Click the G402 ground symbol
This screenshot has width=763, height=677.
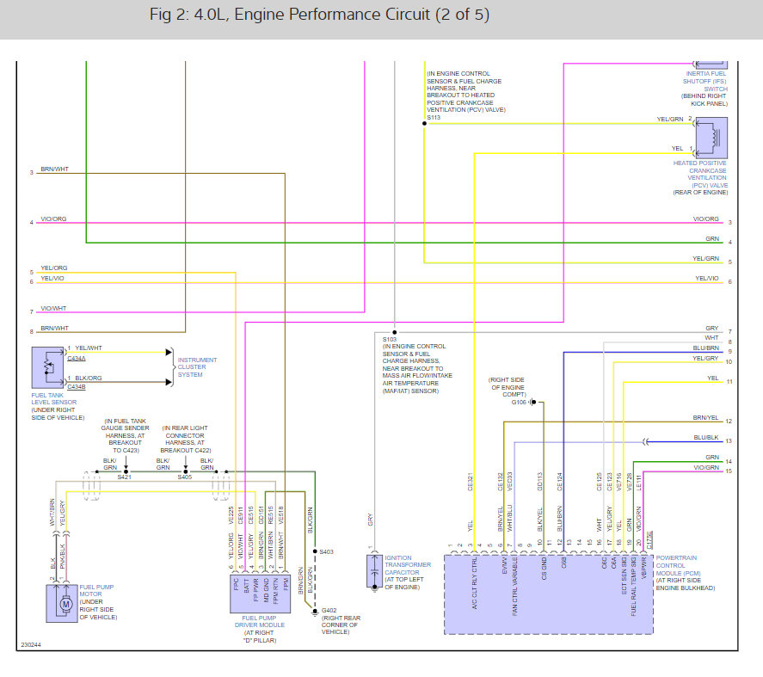(x=314, y=612)
